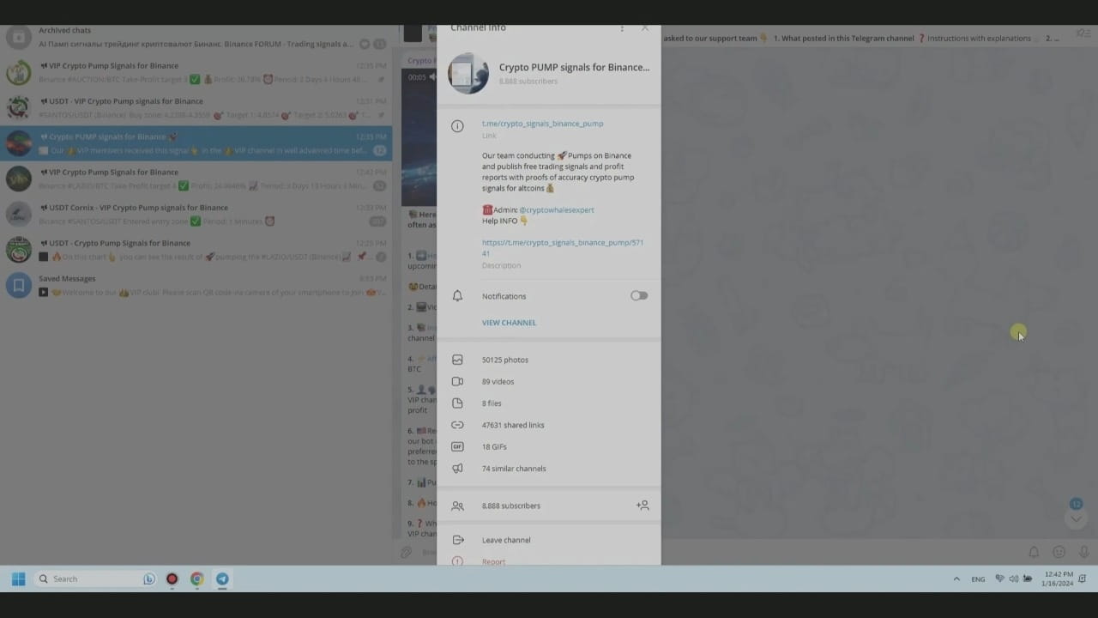Select the highlighted Crypto PUMP signals chat

(x=196, y=143)
